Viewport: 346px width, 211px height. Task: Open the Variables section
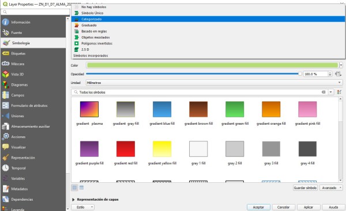coord(33,178)
